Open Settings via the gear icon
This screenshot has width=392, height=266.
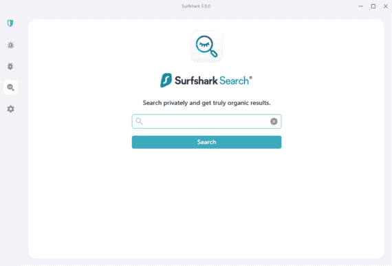10,109
